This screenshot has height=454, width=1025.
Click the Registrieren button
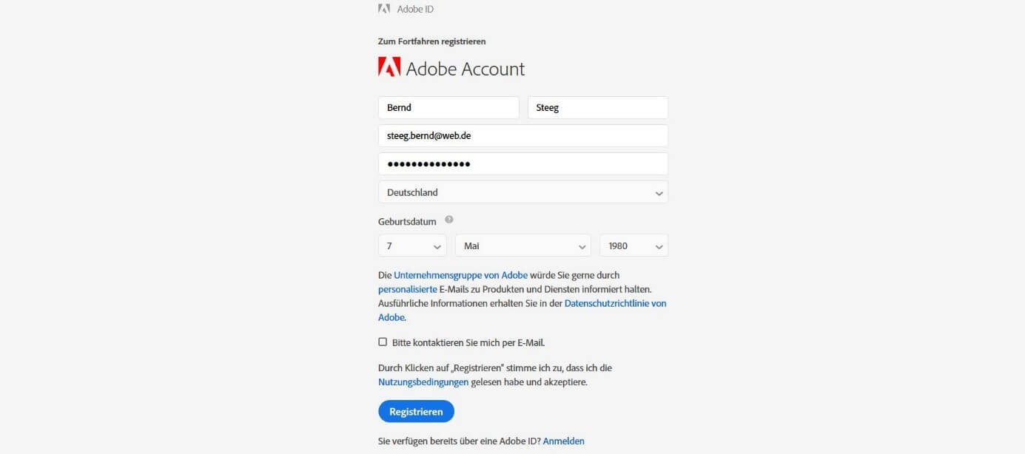(x=416, y=411)
